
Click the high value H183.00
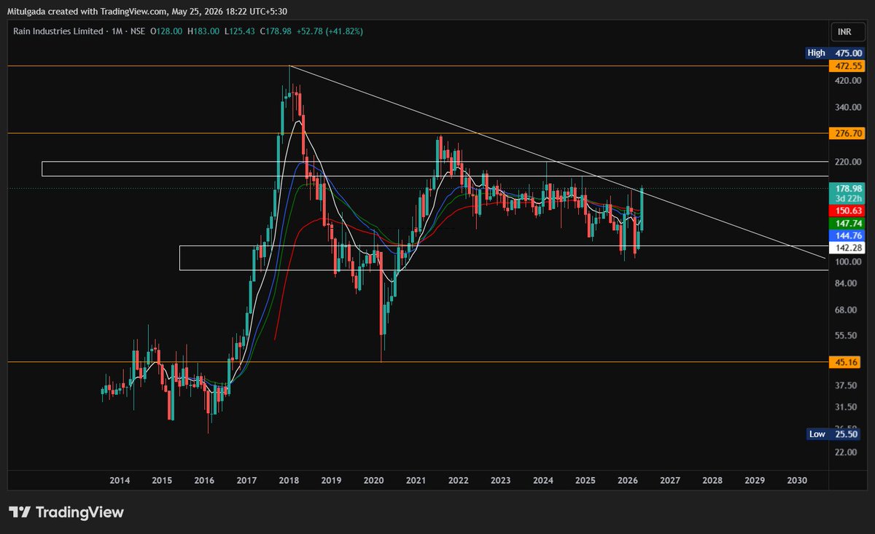pyautogui.click(x=203, y=31)
